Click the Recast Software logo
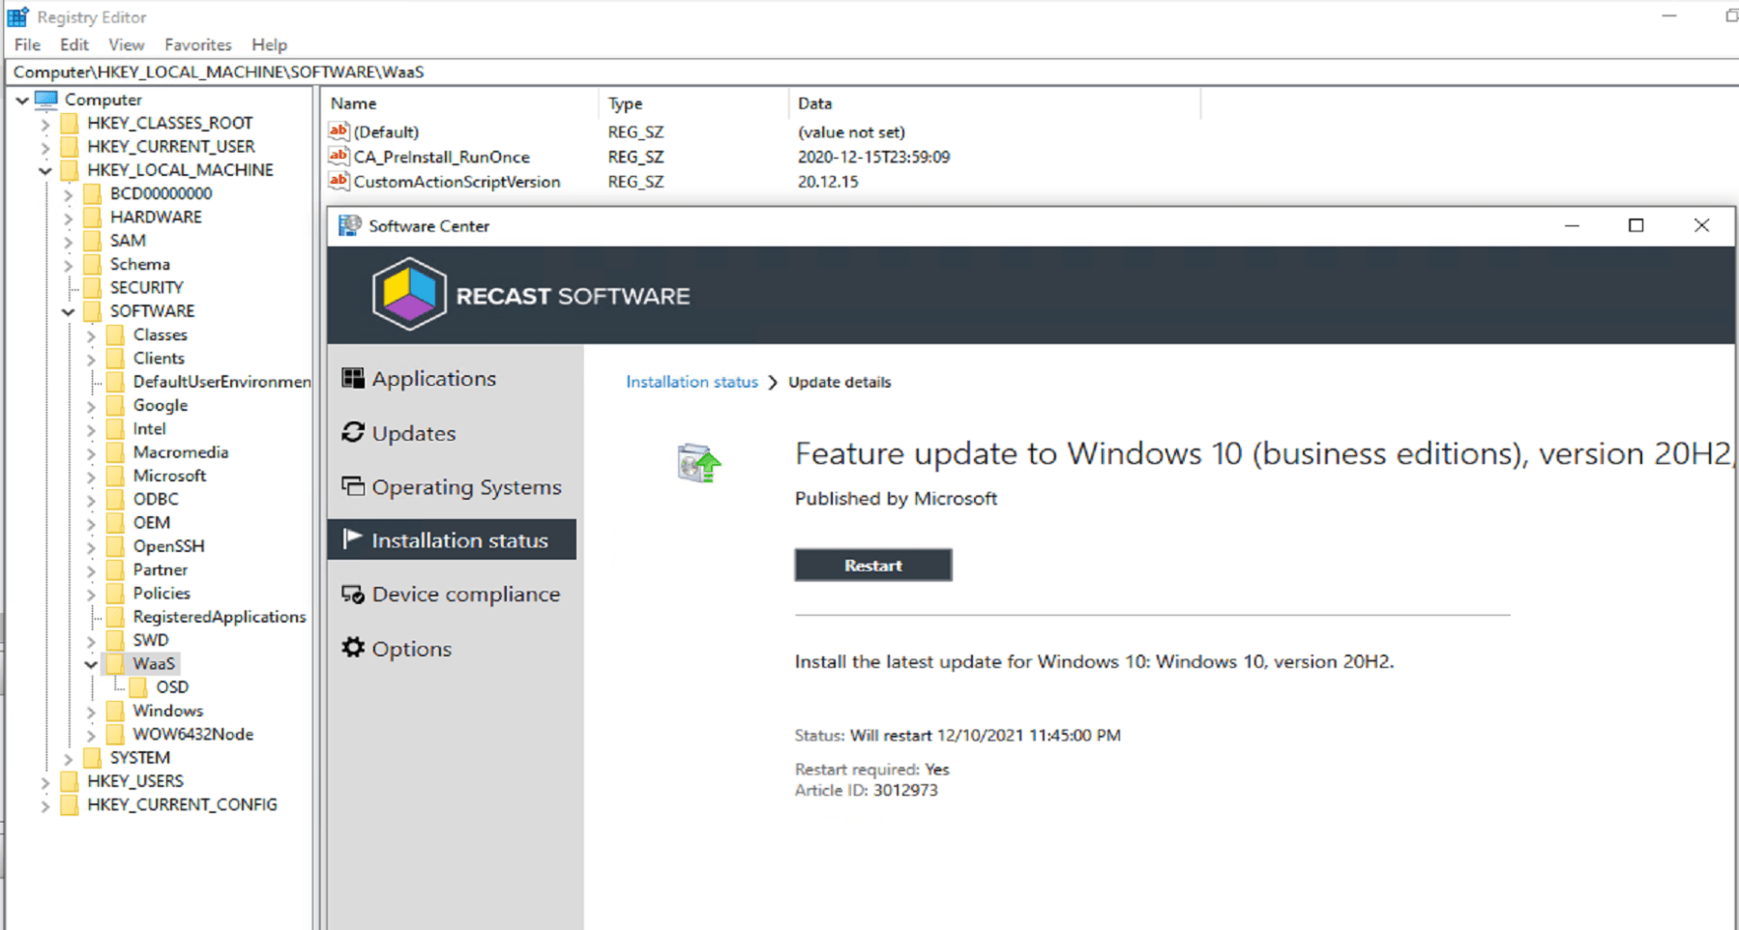The height and width of the screenshot is (930, 1739). point(409,295)
